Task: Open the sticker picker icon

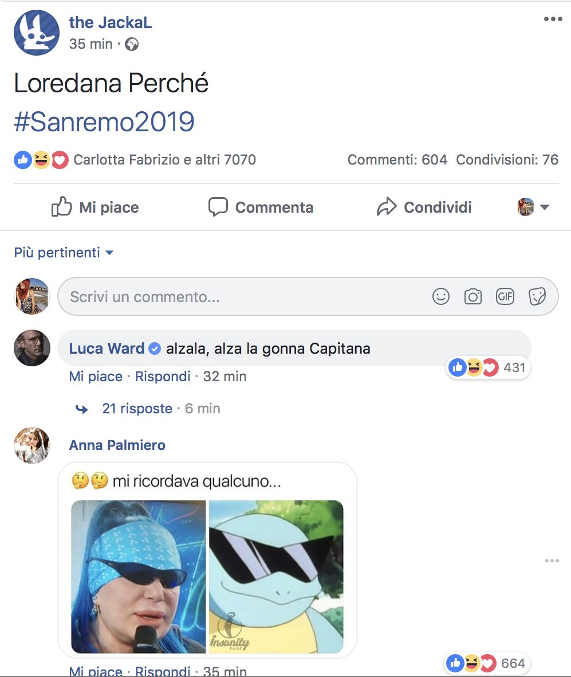Action: [537, 296]
